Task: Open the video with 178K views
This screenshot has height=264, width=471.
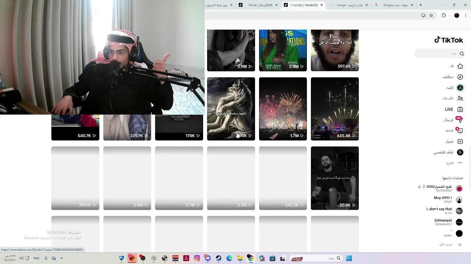Action: [179, 128]
